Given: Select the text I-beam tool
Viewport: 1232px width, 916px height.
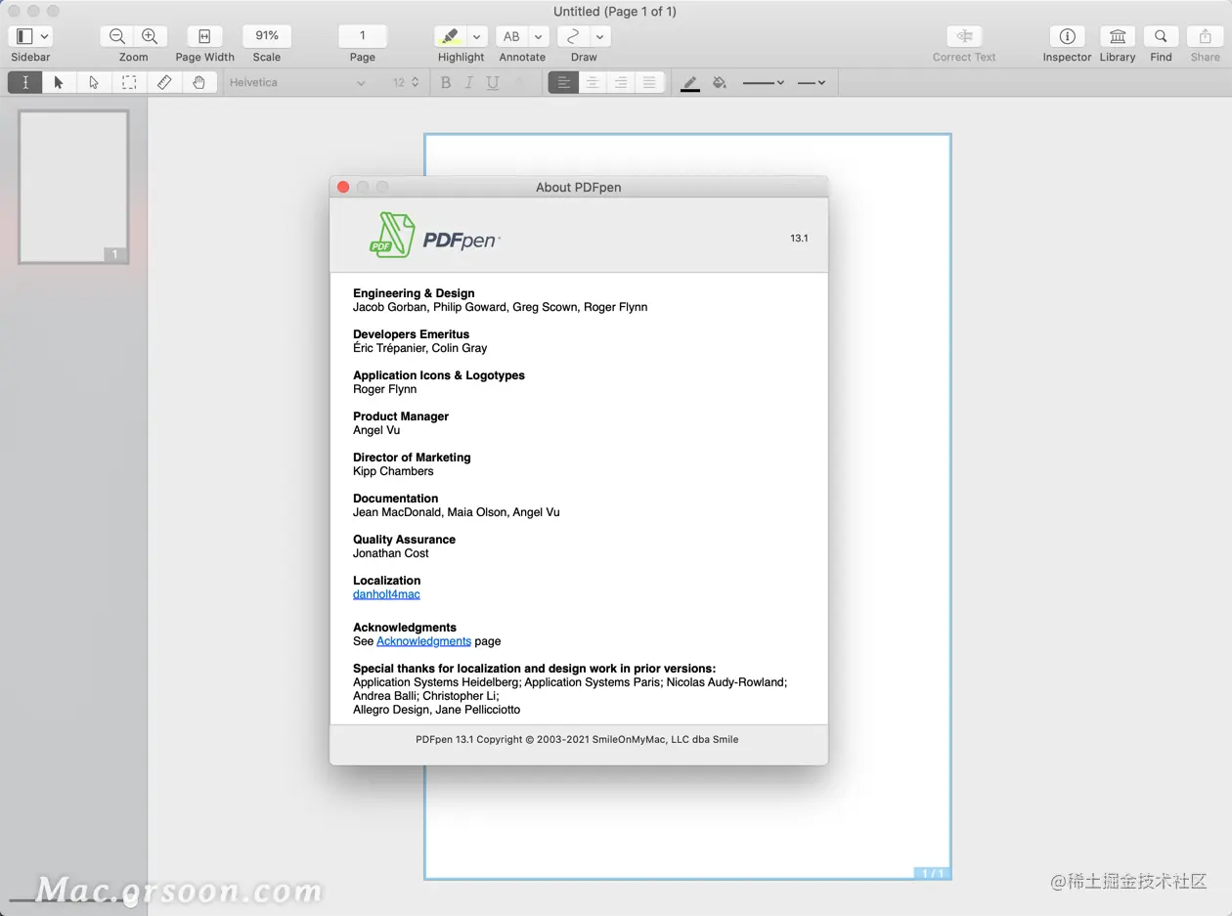Looking at the screenshot, I should [25, 82].
